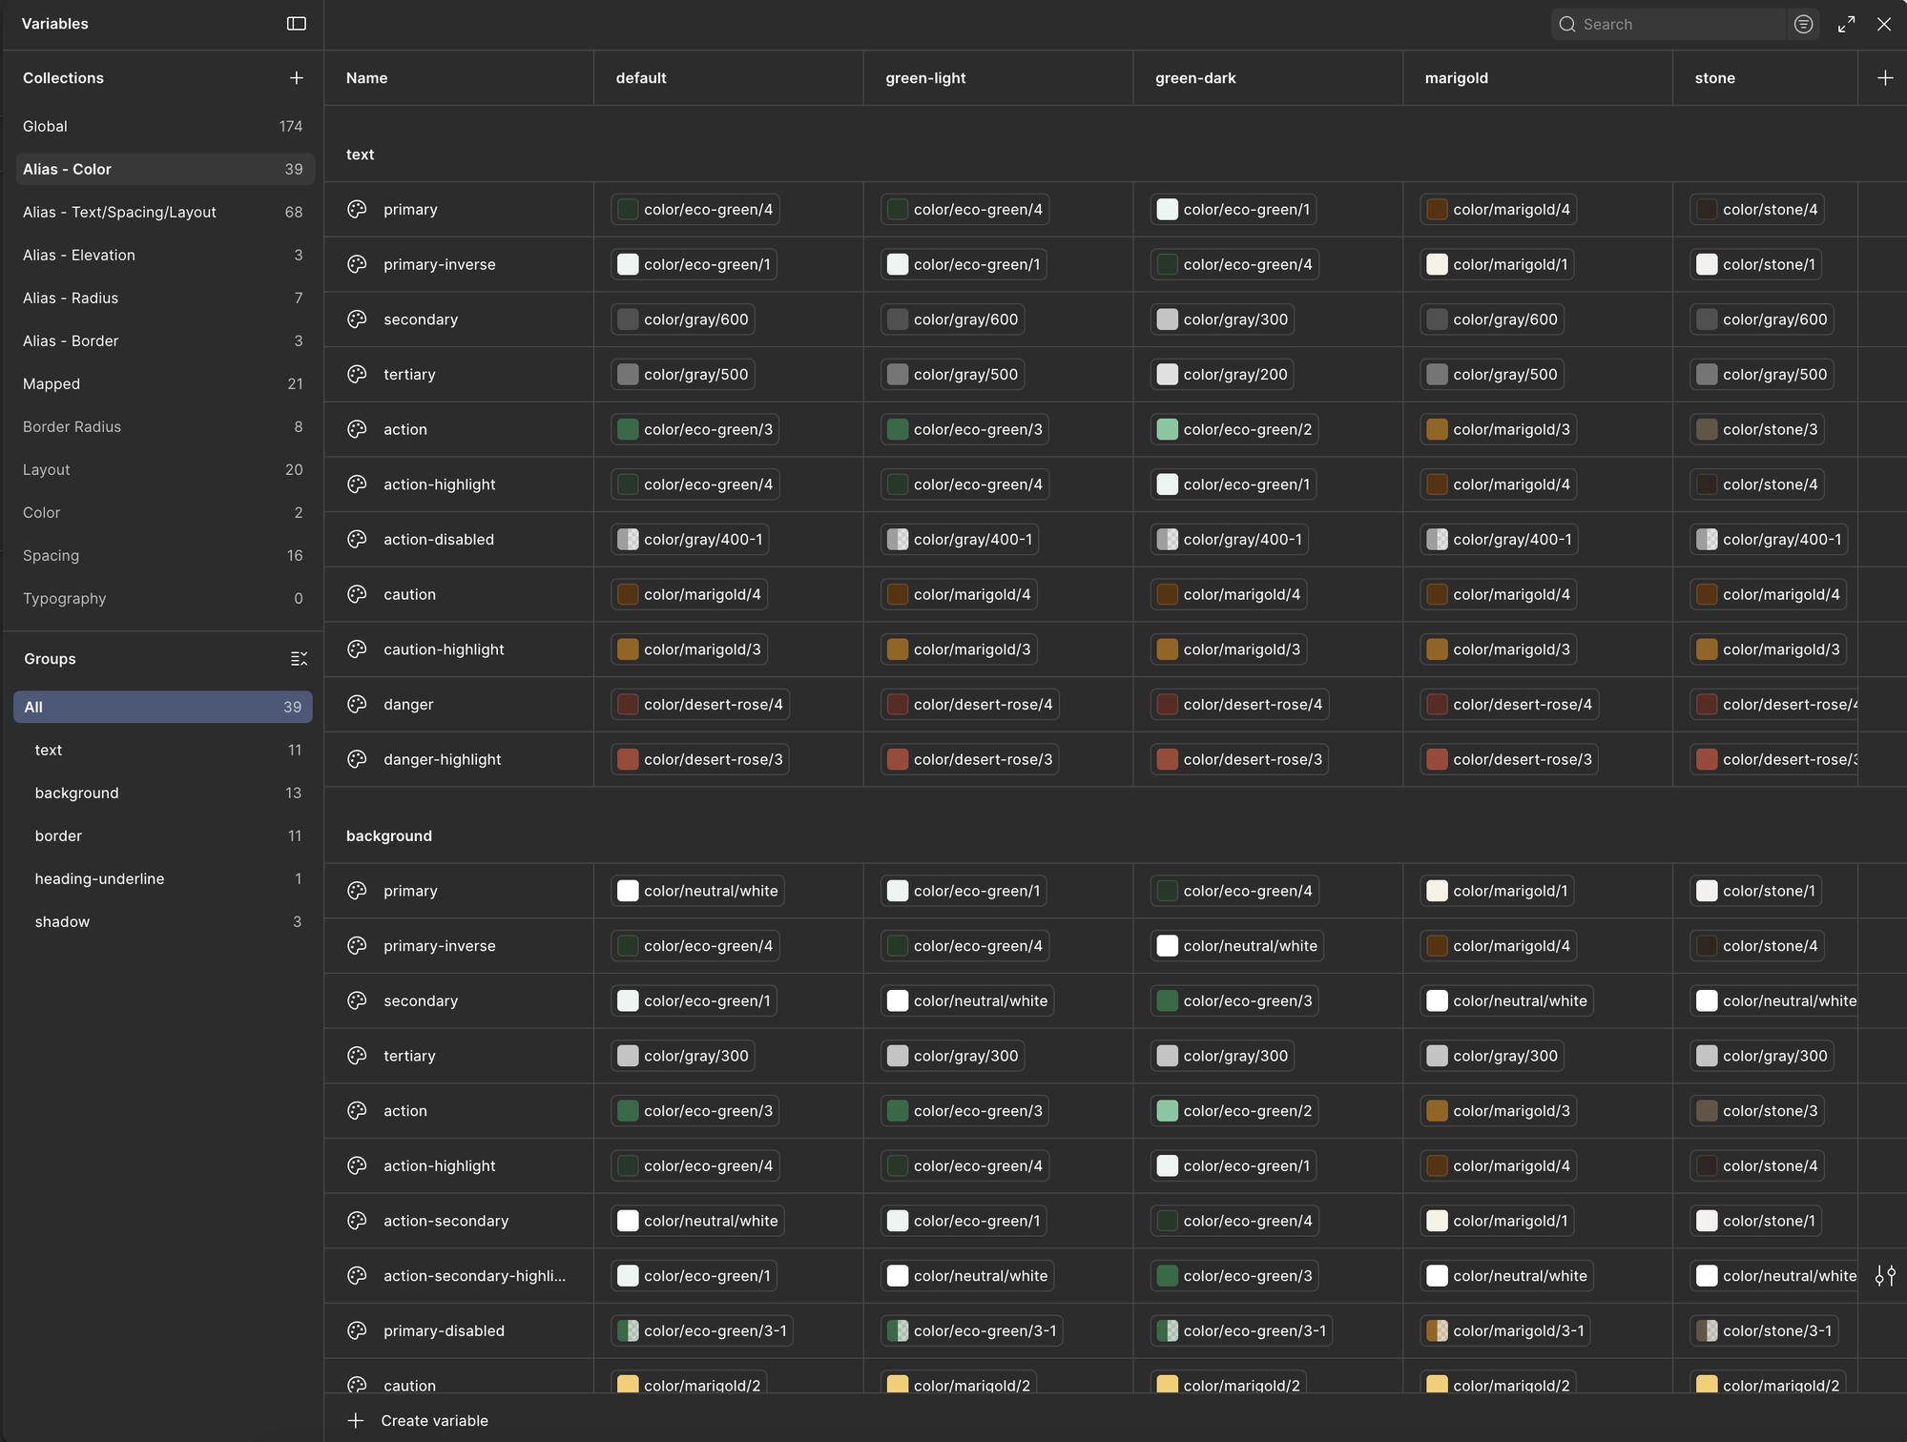Click the action-secondary-highli... variable name
Screen dimensions: 1907x1442
pos(474,1276)
